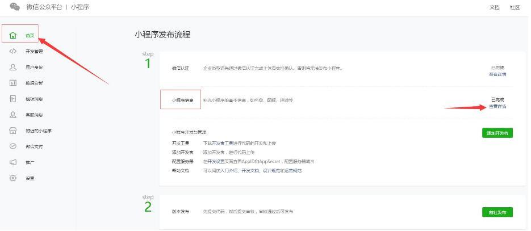
Task: Click the 先提交代码 description in step 2
Action: coord(248,212)
